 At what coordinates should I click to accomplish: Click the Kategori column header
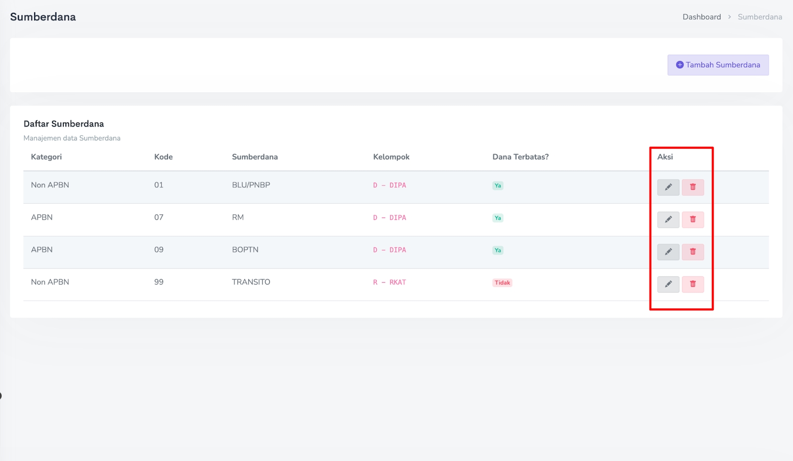pos(46,157)
